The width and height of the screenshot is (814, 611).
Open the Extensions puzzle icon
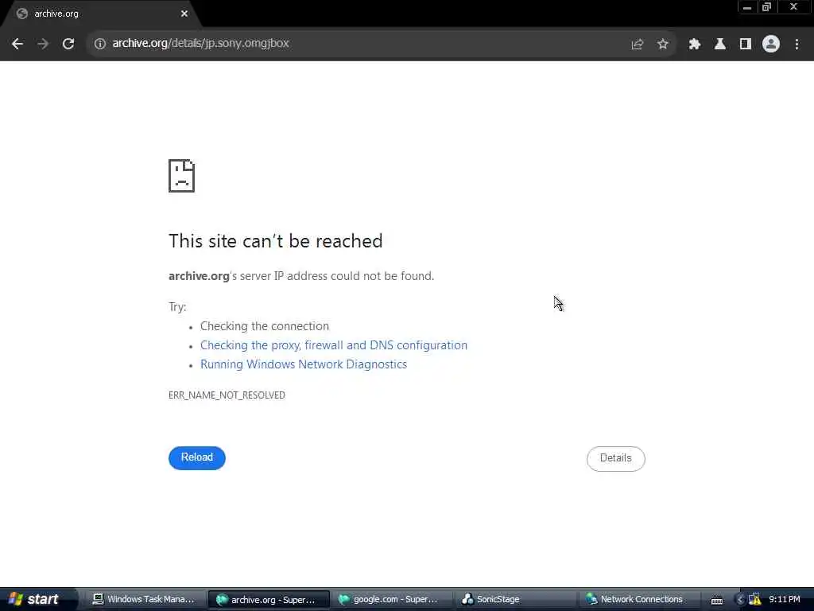pyautogui.click(x=695, y=45)
